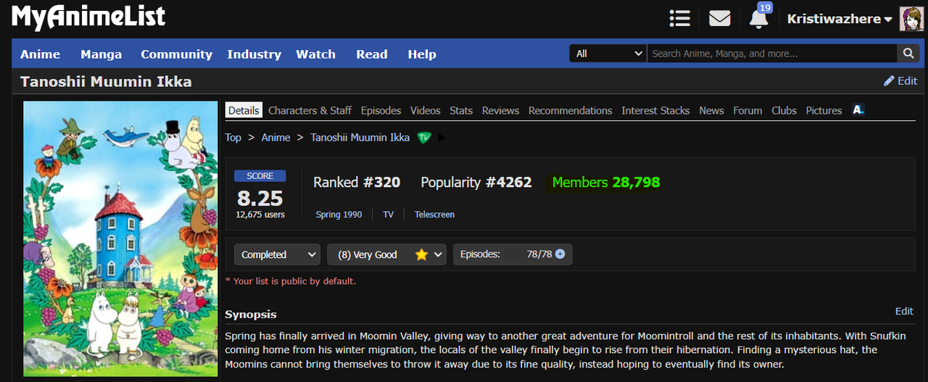Click the search input field
928x382 pixels.
(x=772, y=54)
